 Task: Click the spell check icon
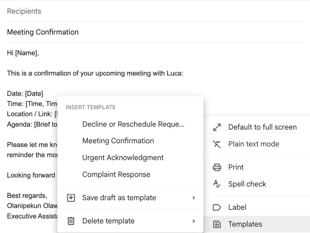217,184
